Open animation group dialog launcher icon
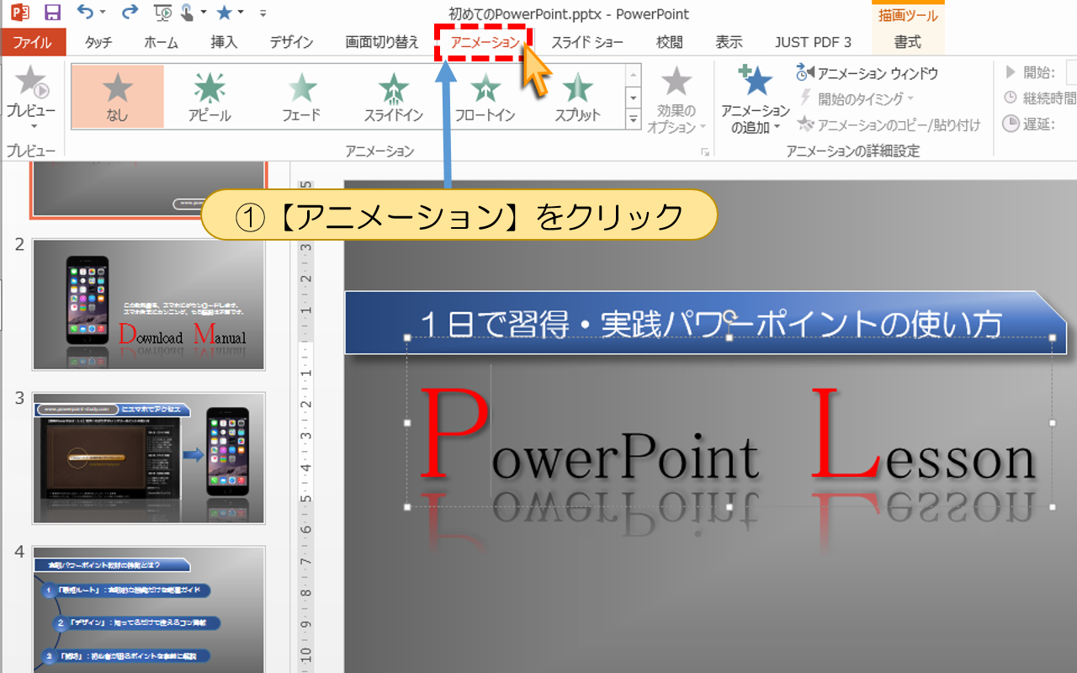The width and height of the screenshot is (1077, 673). click(705, 152)
